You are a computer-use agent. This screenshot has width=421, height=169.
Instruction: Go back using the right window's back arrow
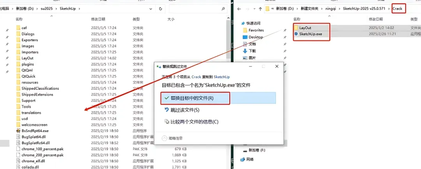pyautogui.click(x=239, y=9)
